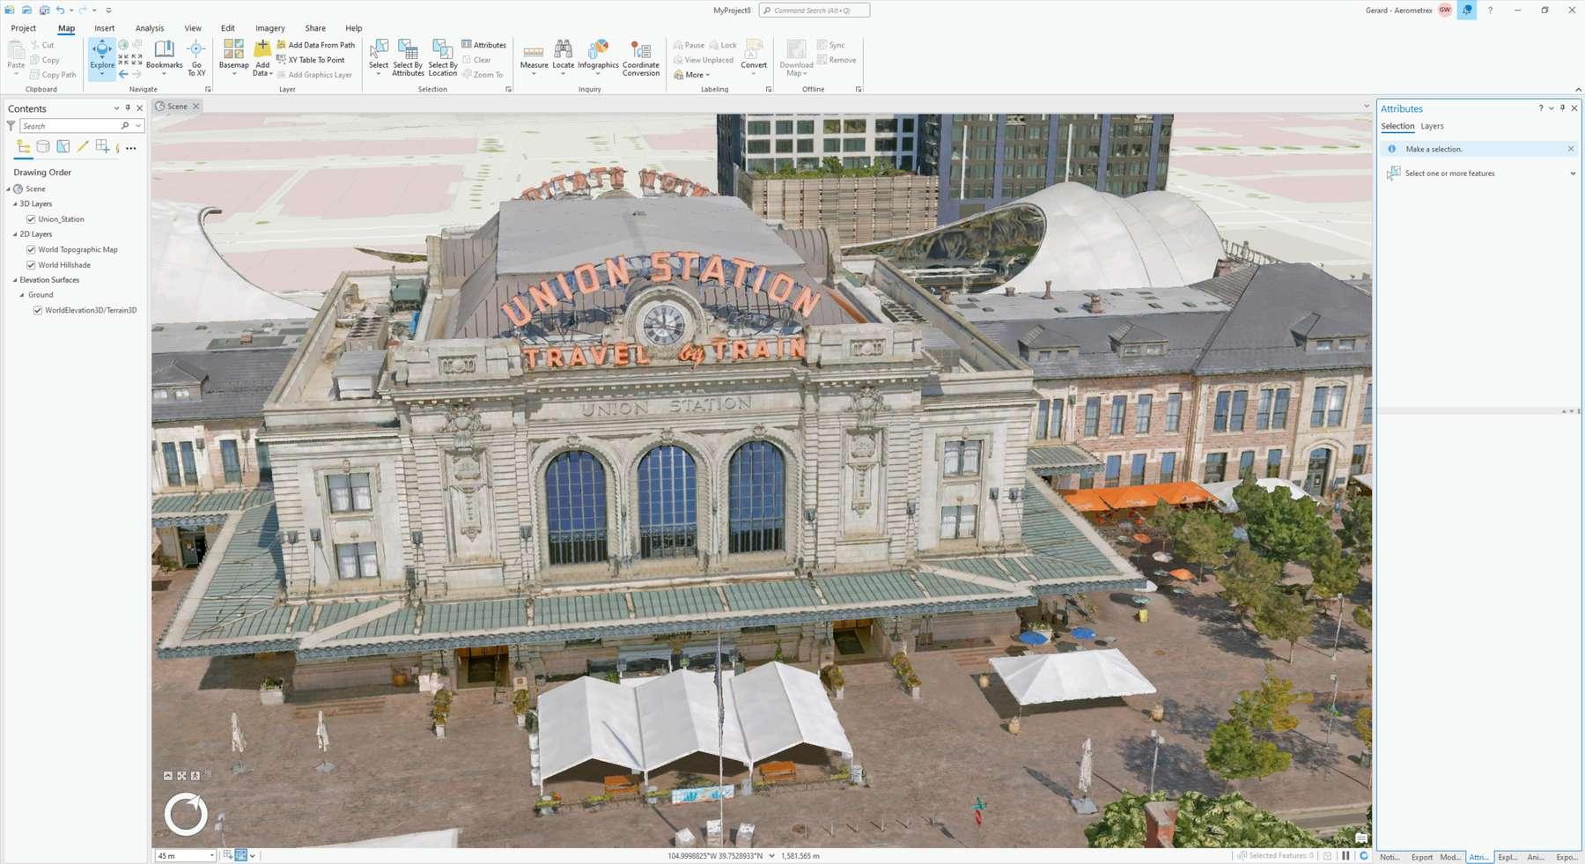Image resolution: width=1585 pixels, height=864 pixels.
Task: Open the Insert ribbon tab
Action: pos(105,28)
